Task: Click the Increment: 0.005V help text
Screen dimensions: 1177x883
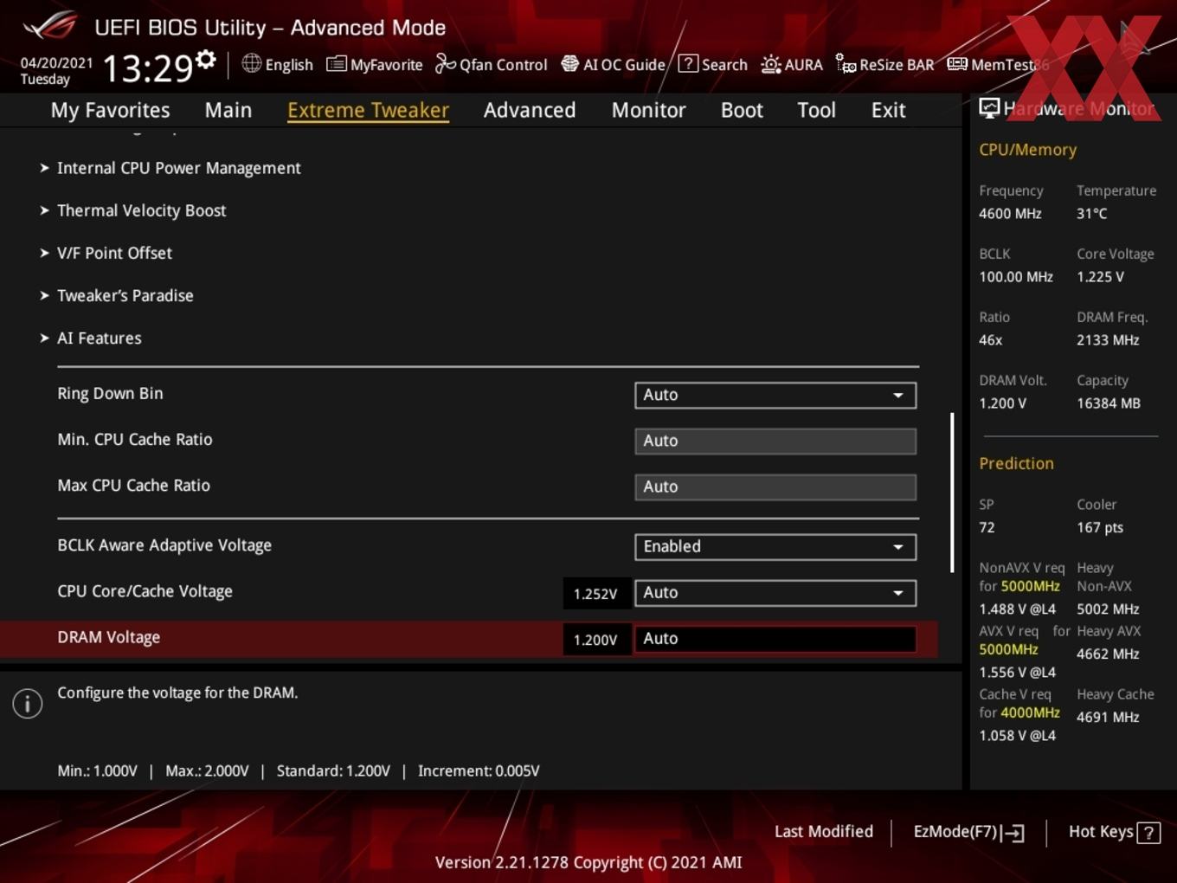Action: [x=479, y=770]
